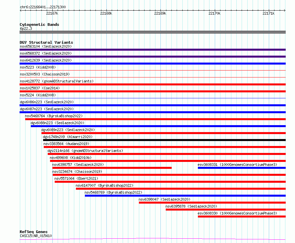Open variant dgv1748n209 (Almarri2020) label

(68, 137)
